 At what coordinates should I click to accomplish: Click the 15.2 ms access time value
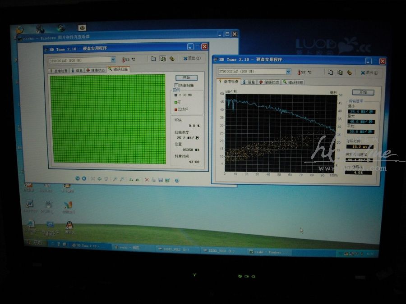[360, 146]
